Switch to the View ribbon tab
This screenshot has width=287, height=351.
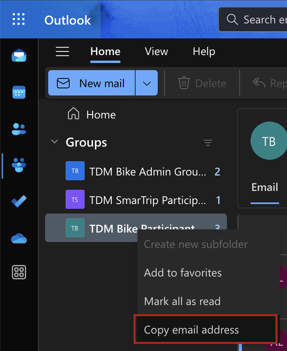(156, 52)
